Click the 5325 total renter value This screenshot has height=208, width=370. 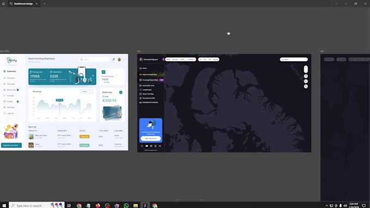(54, 77)
